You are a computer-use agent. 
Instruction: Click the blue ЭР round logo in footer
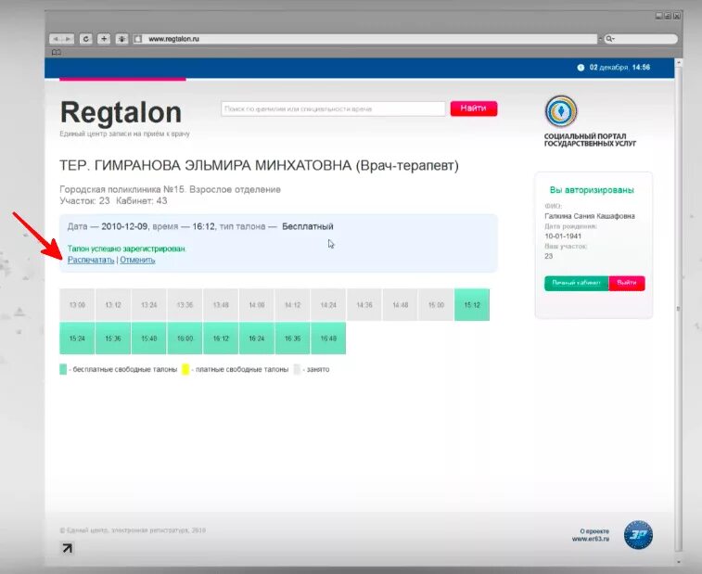(x=638, y=535)
